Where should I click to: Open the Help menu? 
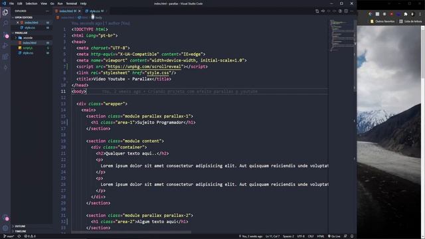[83, 3]
